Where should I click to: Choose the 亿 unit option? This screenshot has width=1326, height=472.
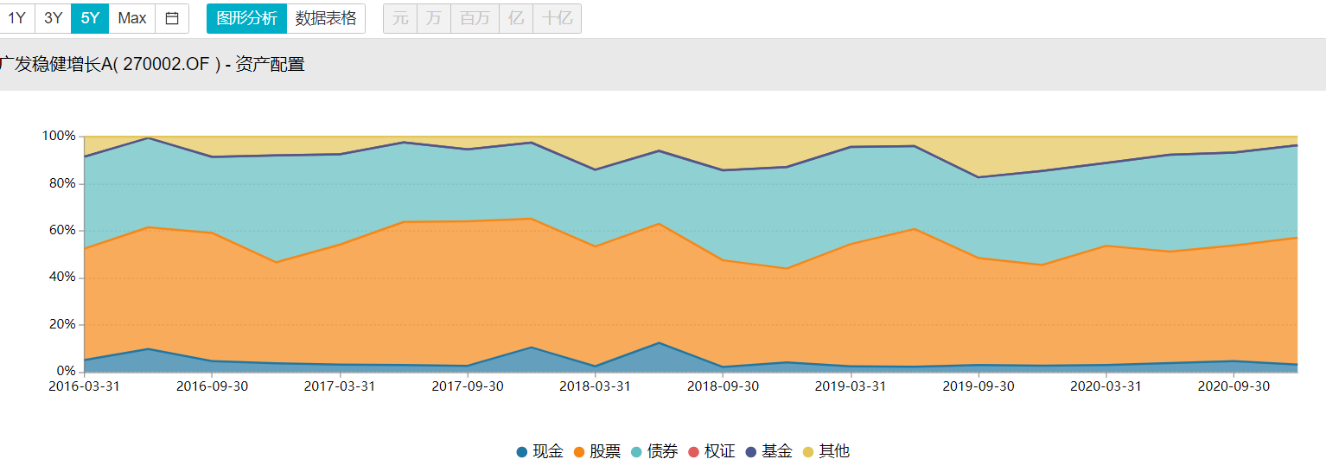pyautogui.click(x=516, y=18)
